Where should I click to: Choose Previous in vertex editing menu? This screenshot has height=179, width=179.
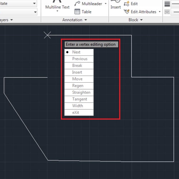(79, 59)
